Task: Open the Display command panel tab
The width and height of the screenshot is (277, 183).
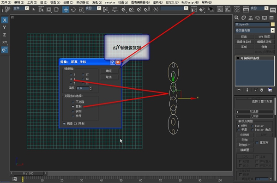Action: pos(265,18)
